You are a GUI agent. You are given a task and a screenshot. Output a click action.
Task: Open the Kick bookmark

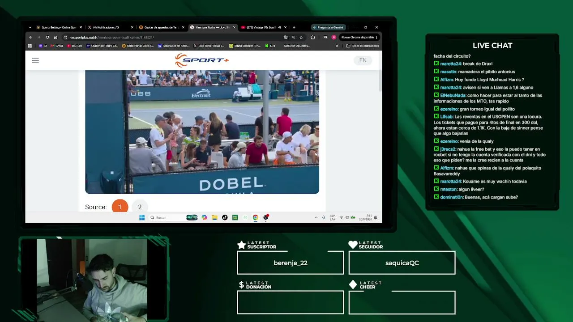(x=270, y=46)
